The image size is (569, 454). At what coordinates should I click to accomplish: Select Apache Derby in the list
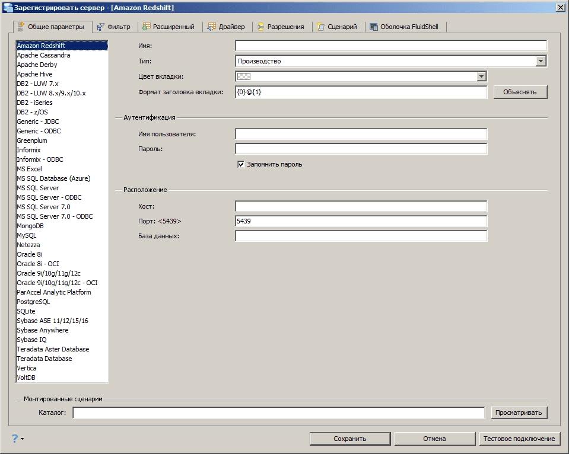[62, 65]
